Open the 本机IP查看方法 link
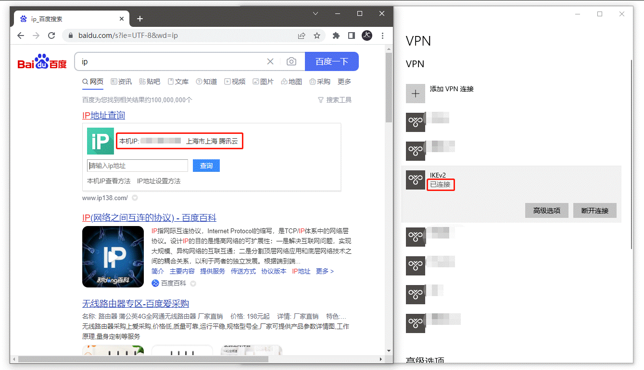Screen dimensions: 644x370 [x=109, y=181]
